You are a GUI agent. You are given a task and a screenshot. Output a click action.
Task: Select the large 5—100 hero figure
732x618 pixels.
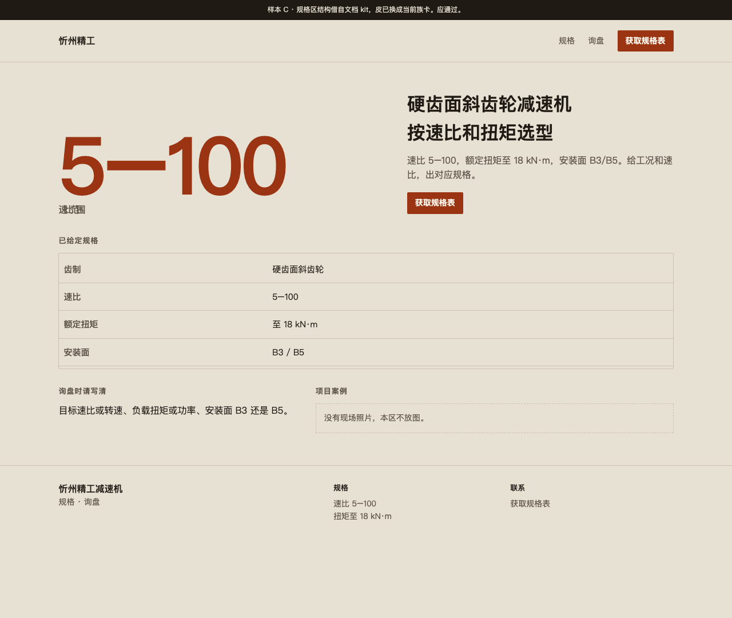173,166
